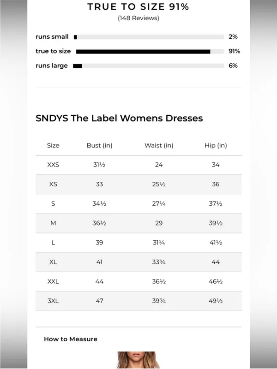Select the XL size row label
The height and width of the screenshot is (369, 277).
pos(53,262)
